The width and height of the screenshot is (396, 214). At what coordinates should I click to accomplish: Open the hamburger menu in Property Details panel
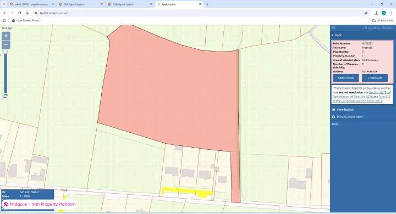[x=333, y=27]
